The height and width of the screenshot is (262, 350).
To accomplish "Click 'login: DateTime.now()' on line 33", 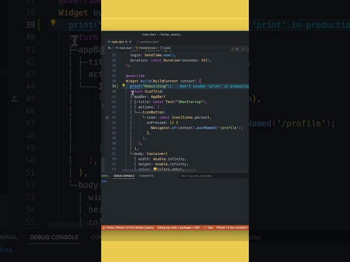I will coord(153,55).
